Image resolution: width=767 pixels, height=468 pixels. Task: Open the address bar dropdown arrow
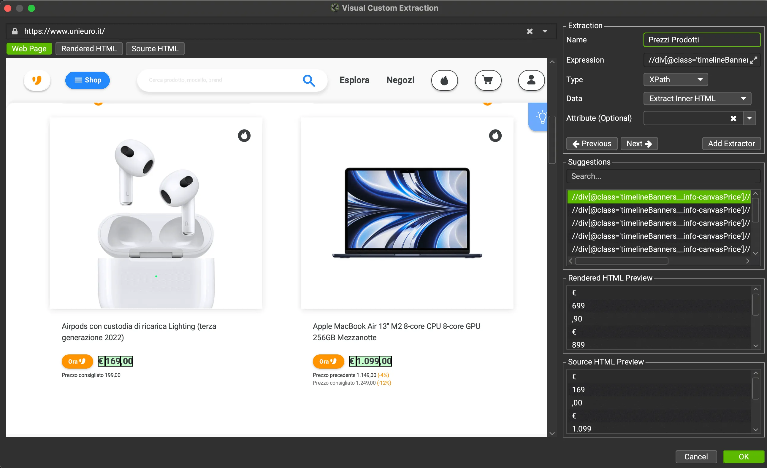pos(545,31)
